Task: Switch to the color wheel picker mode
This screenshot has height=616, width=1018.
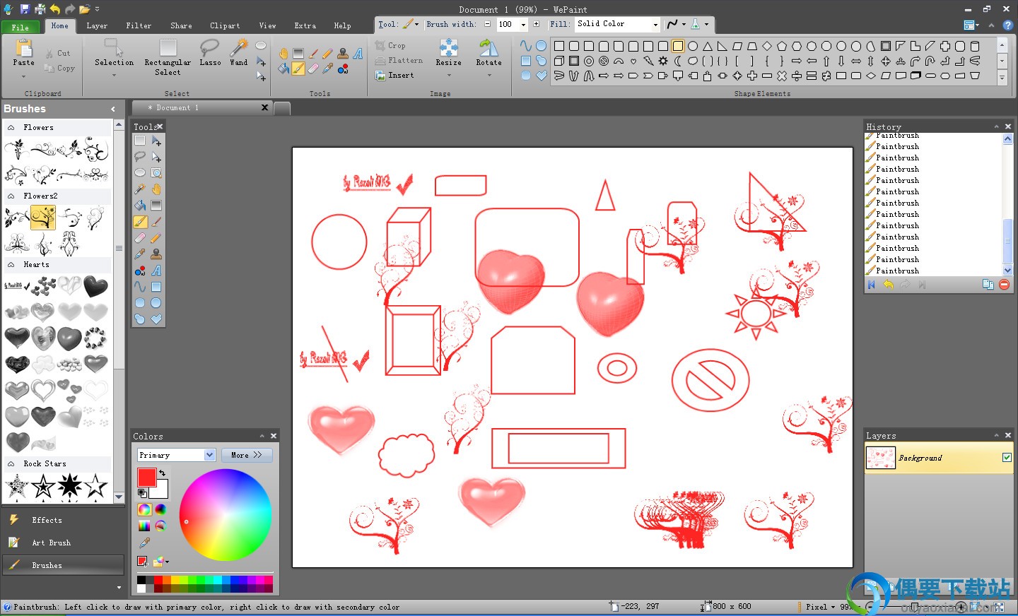Action: tap(144, 509)
